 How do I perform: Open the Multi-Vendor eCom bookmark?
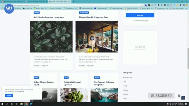coord(177,8)
